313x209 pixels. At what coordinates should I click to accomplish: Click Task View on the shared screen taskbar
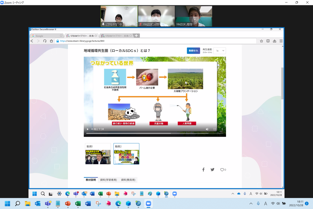[51, 194]
